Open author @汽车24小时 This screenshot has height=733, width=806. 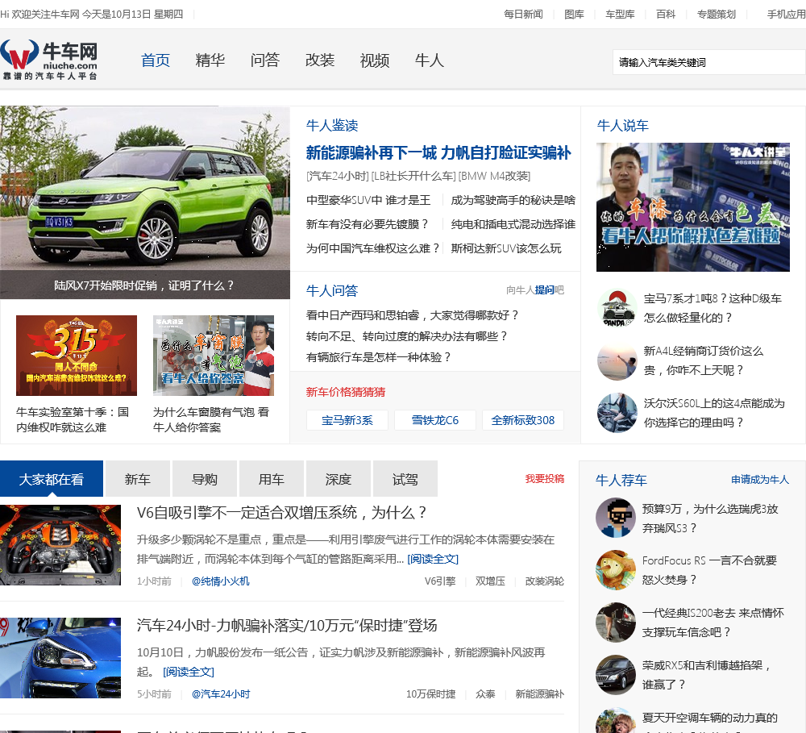(221, 694)
